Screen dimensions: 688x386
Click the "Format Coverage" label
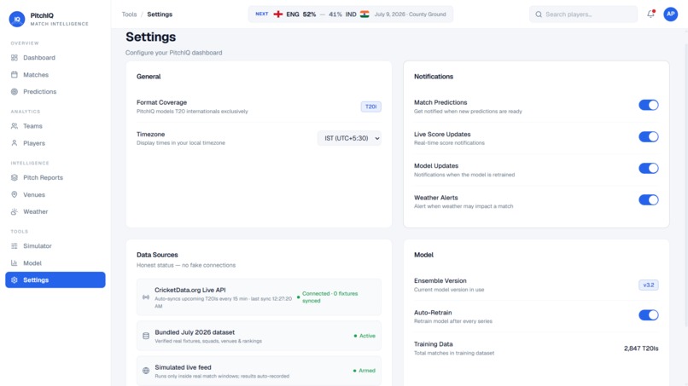(161, 102)
